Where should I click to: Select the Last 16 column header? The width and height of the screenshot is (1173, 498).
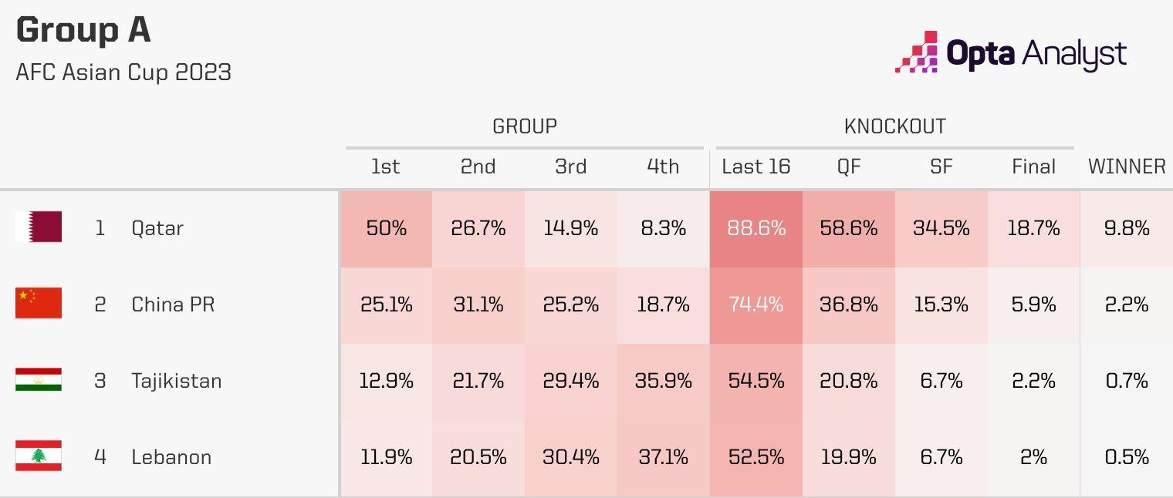pyautogui.click(x=756, y=167)
